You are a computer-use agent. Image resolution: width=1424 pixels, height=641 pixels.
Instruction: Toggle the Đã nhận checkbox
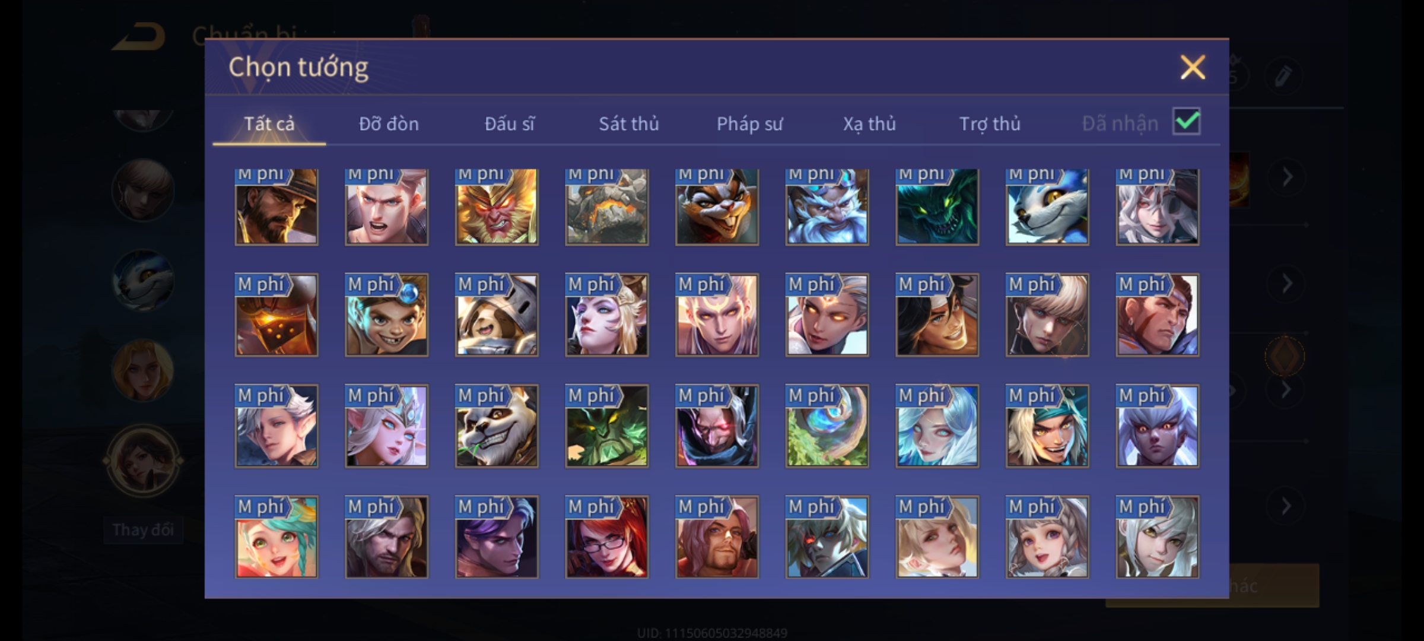click(x=1187, y=122)
